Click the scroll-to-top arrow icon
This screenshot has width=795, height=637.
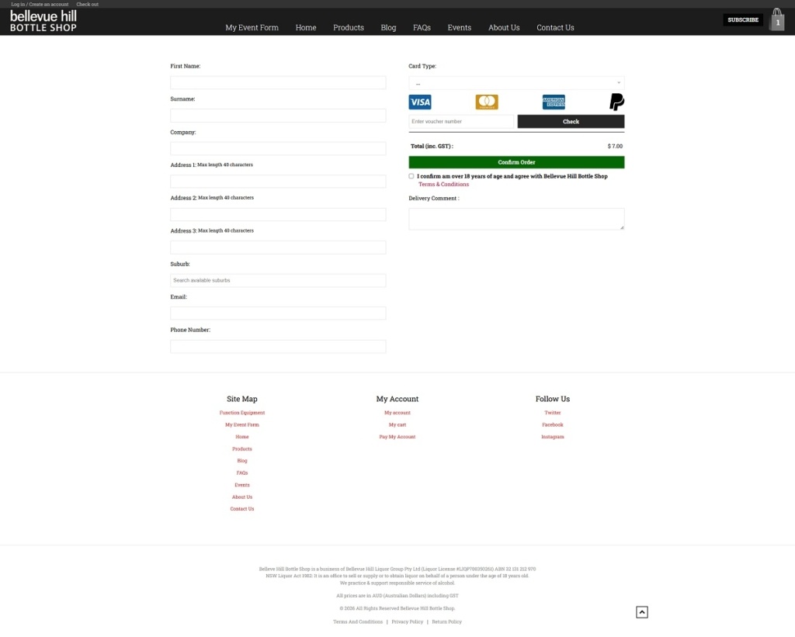pyautogui.click(x=642, y=612)
